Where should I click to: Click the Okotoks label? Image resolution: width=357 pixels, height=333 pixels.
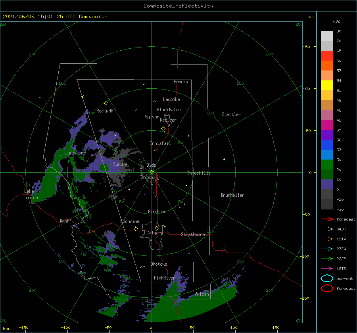point(159,264)
